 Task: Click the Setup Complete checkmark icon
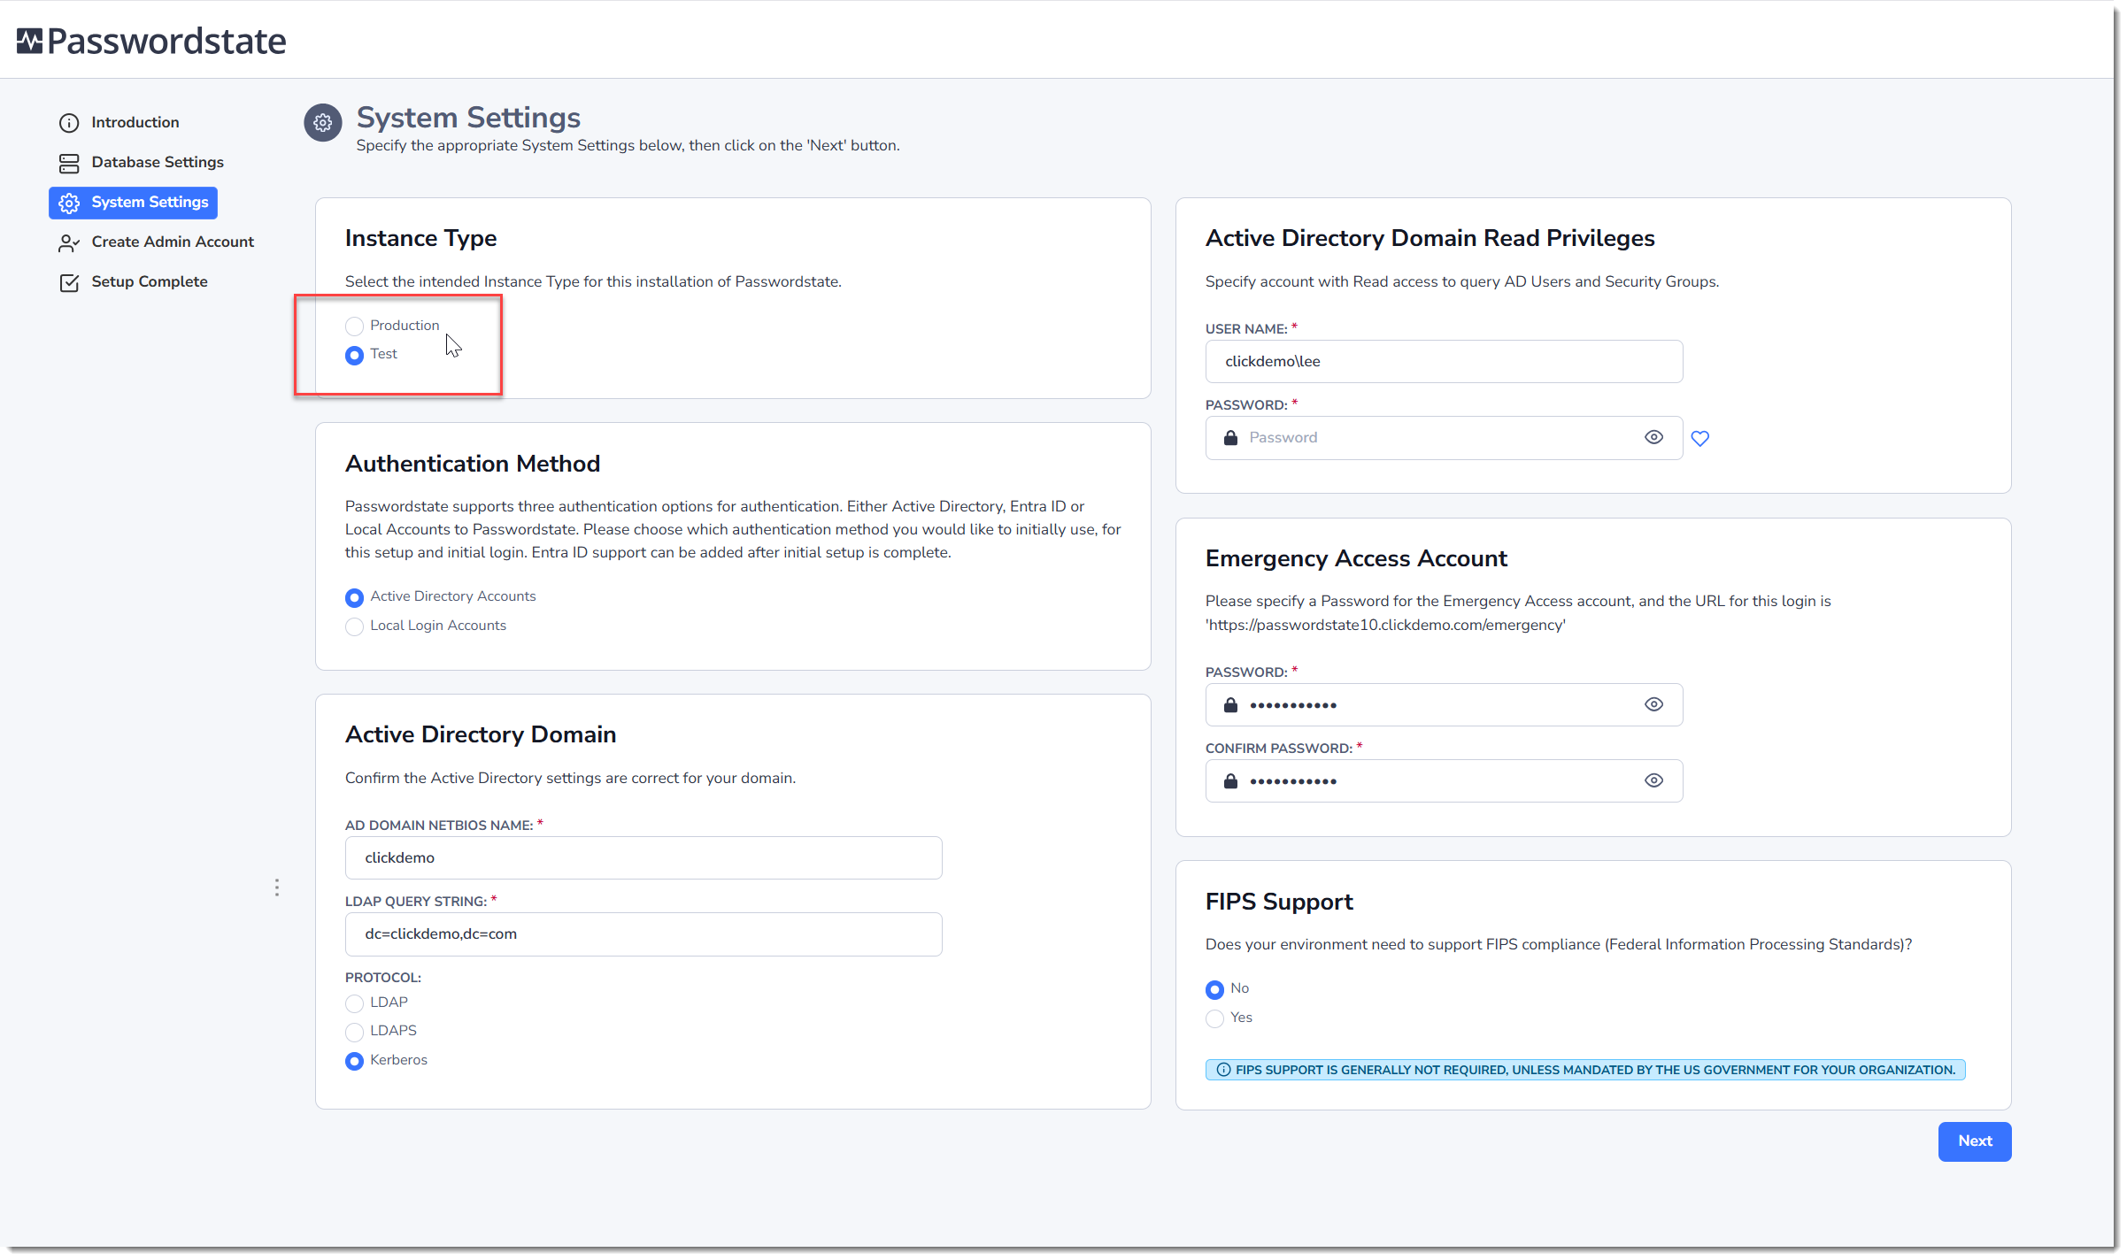[69, 282]
